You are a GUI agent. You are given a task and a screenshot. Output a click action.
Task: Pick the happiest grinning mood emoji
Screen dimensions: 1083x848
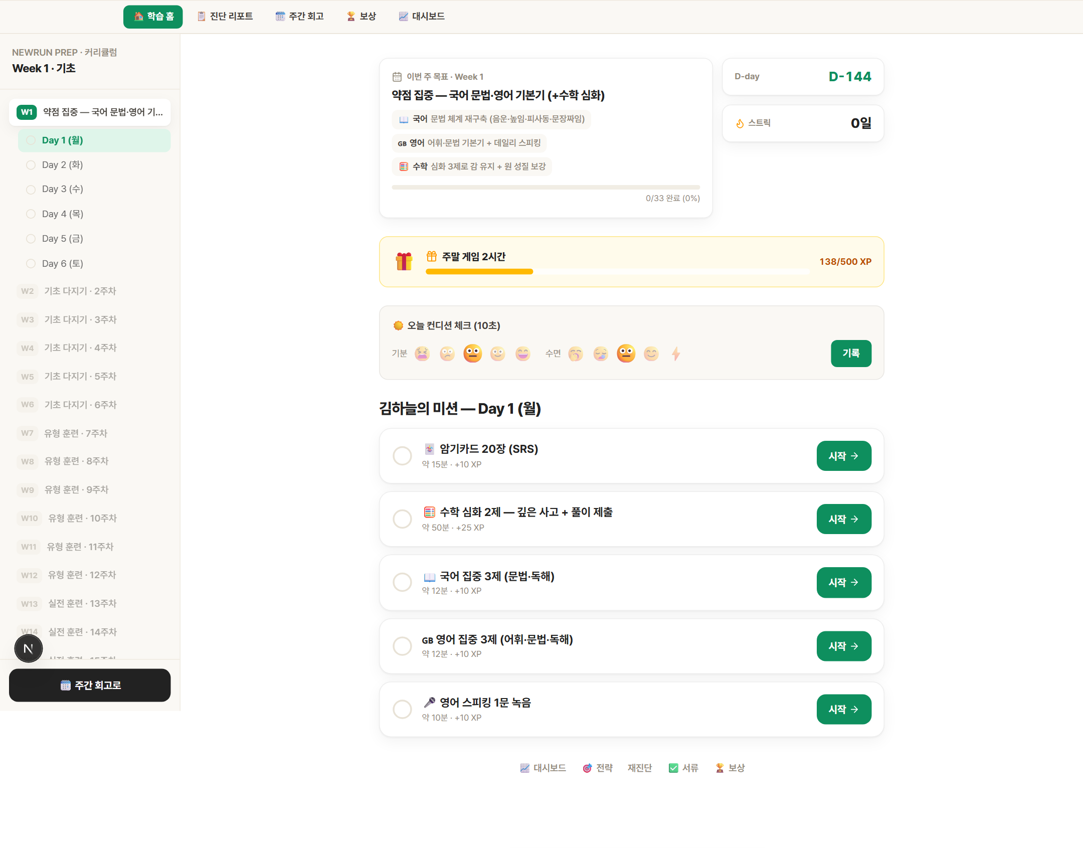522,354
